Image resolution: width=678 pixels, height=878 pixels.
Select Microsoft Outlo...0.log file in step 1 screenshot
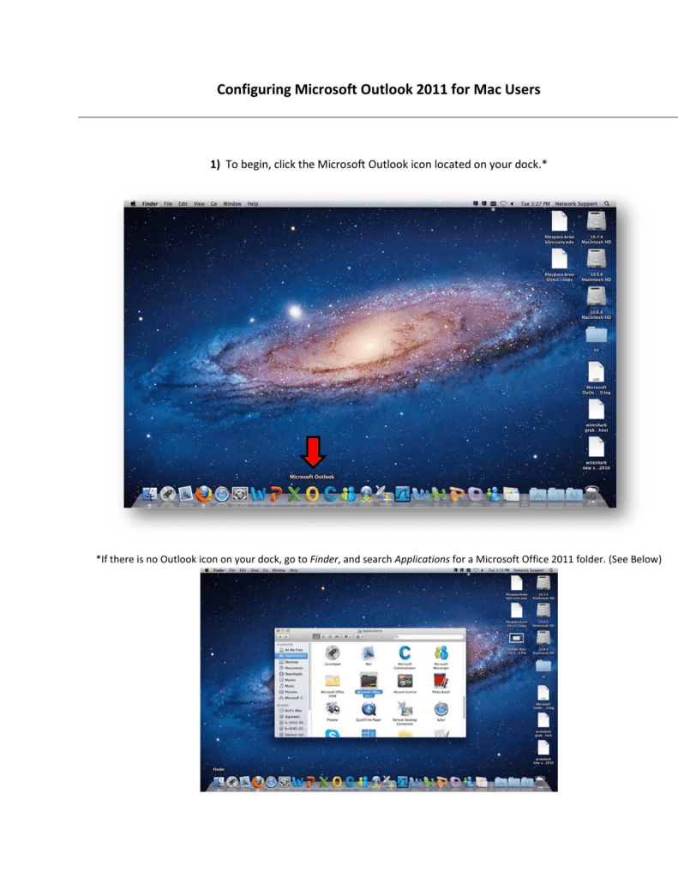[597, 378]
